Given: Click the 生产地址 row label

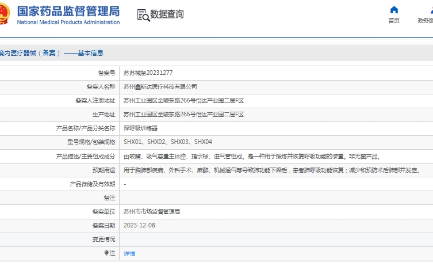Looking at the screenshot, I should pos(104,115).
